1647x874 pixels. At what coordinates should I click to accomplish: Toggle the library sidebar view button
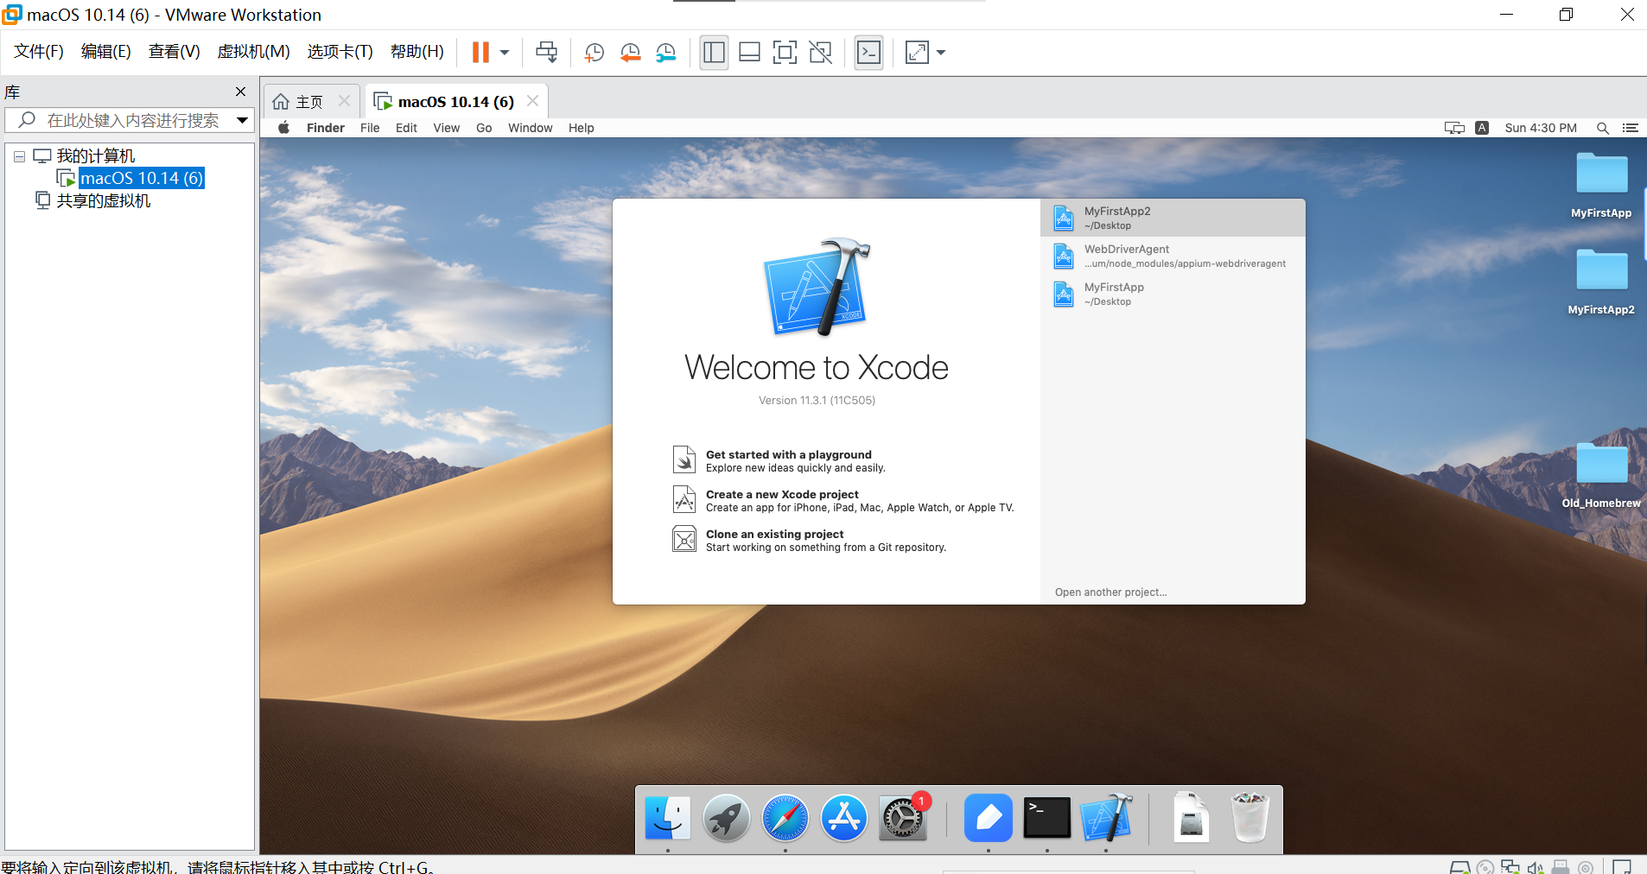[x=714, y=53]
